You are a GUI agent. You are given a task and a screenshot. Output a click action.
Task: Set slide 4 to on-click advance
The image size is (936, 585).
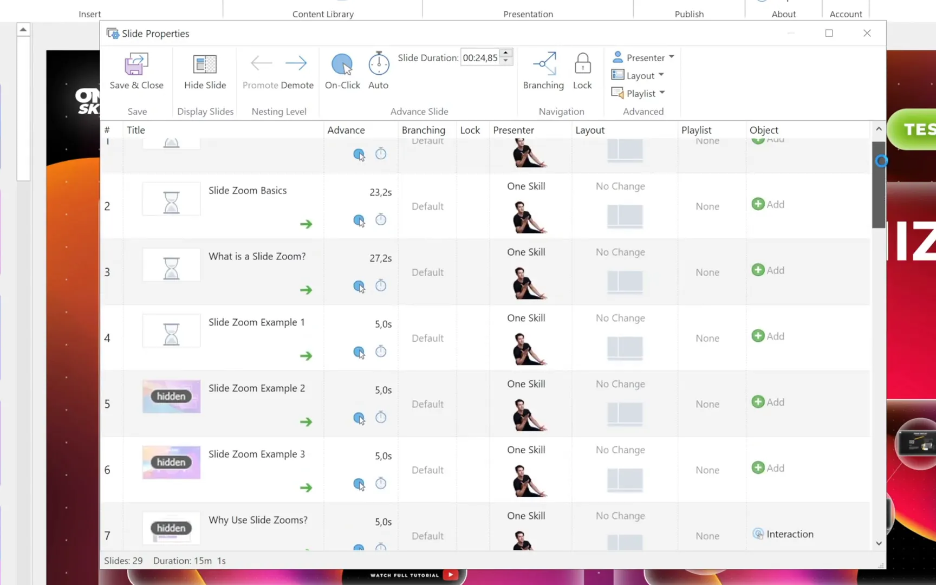(359, 353)
